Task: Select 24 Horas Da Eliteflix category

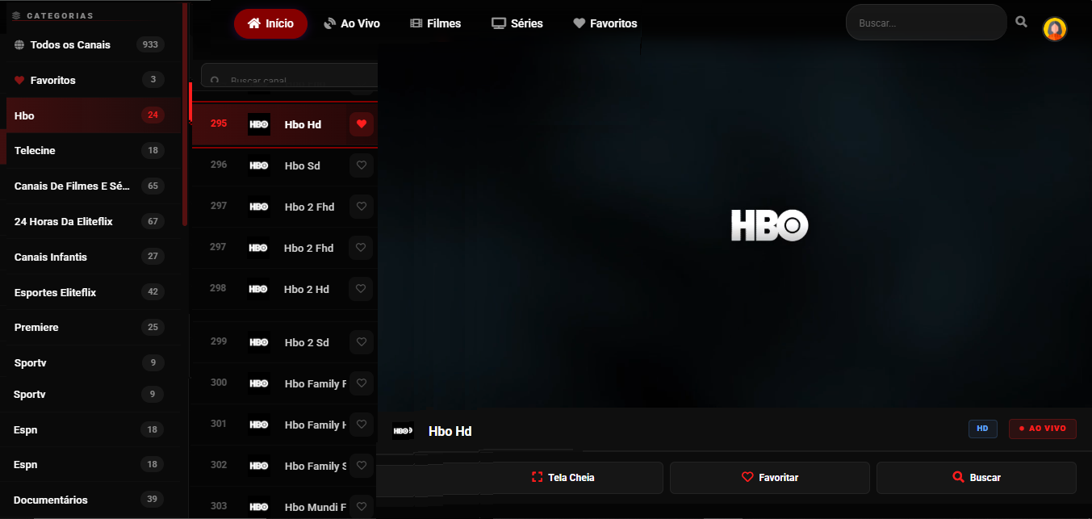Action: pyautogui.click(x=93, y=221)
